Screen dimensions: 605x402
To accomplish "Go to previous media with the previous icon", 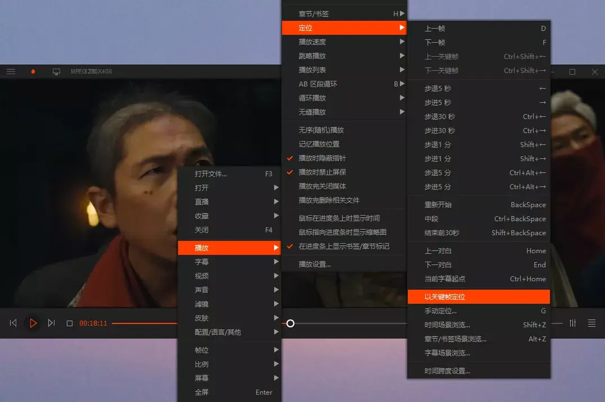I will (x=12, y=322).
